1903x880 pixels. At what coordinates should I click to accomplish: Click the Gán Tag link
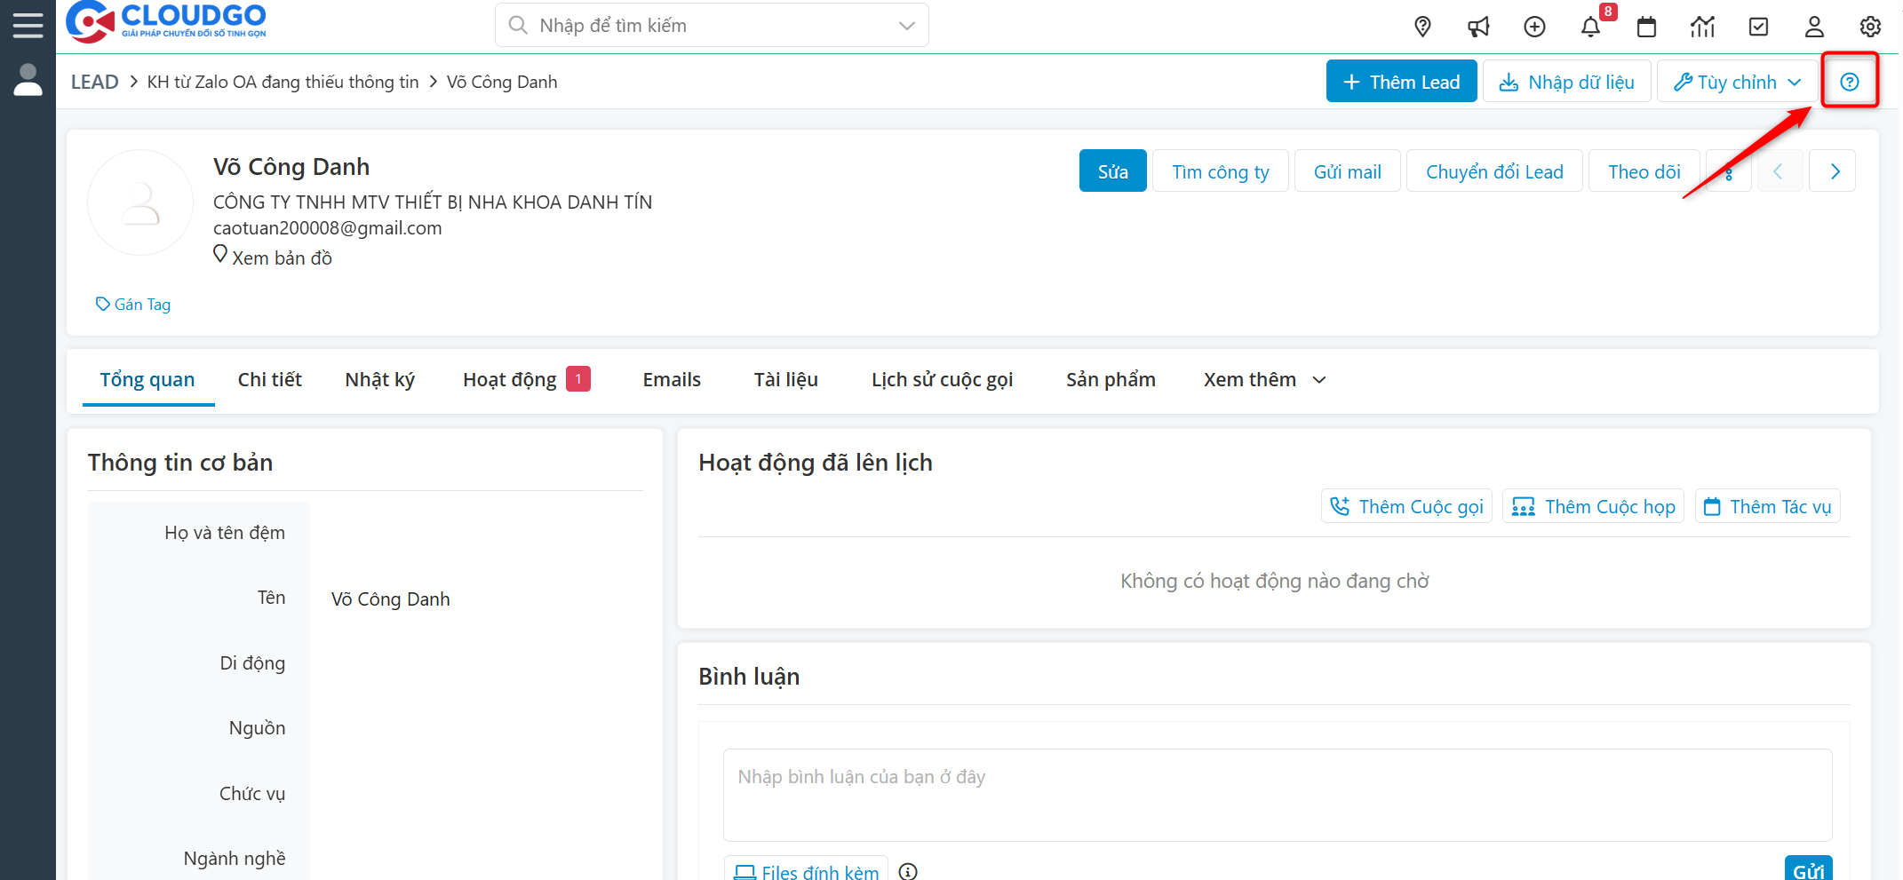(x=134, y=305)
